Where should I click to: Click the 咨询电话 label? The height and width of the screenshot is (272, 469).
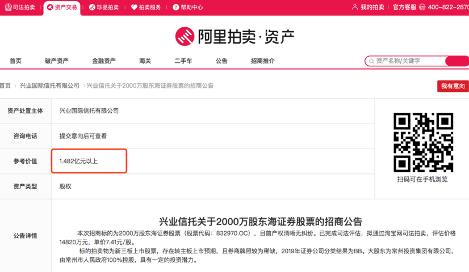coord(25,136)
